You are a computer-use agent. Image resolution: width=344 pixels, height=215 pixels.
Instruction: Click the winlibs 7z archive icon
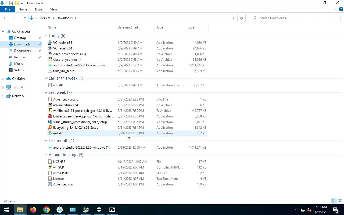tap(50, 111)
